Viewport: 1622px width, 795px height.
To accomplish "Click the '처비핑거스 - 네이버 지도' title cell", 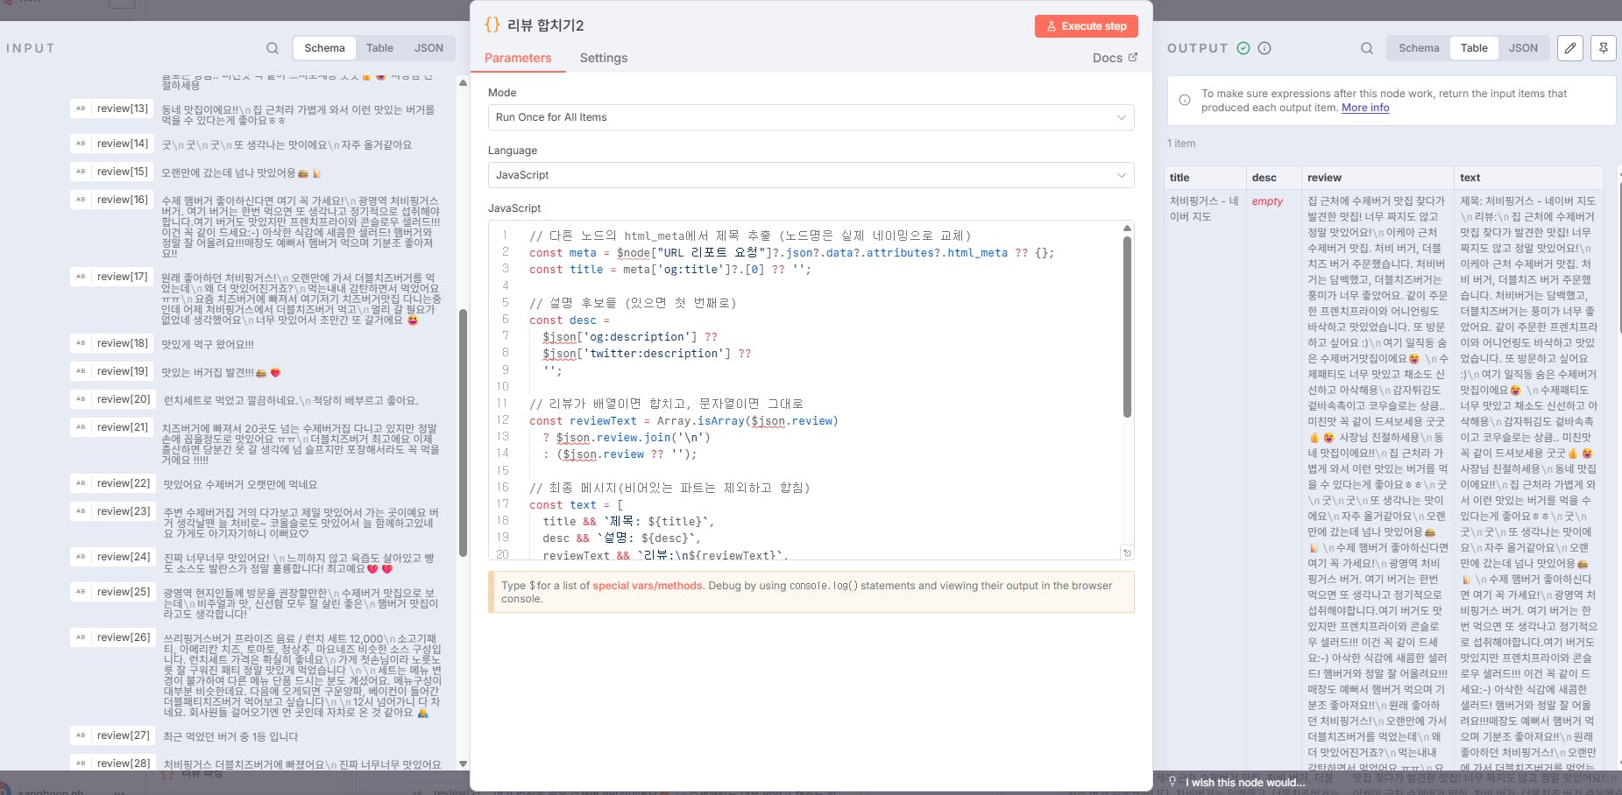I will click(1204, 209).
